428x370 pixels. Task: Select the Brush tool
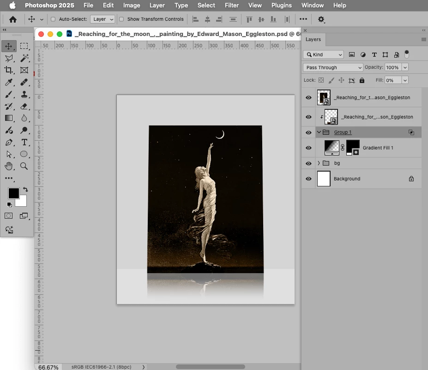point(9,94)
